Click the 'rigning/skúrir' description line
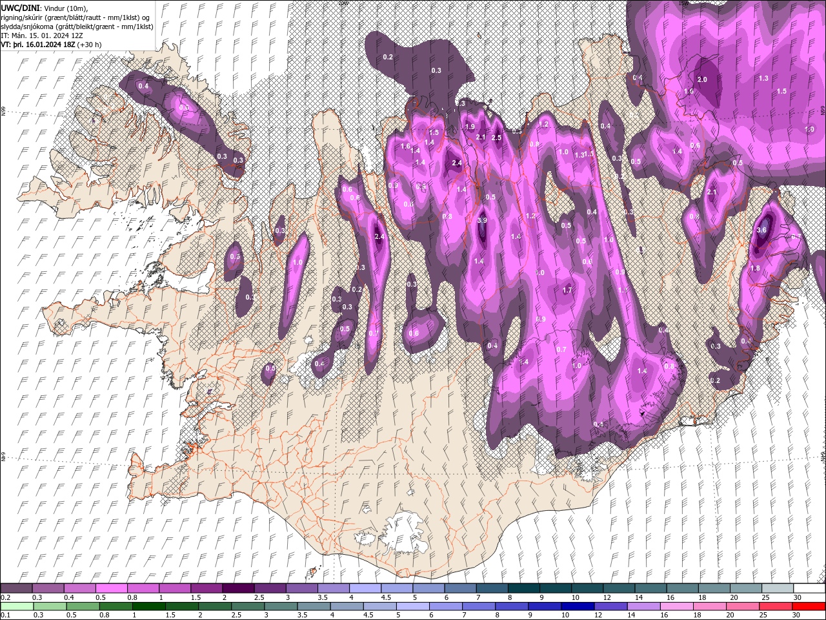The height and width of the screenshot is (620, 826). [x=76, y=17]
